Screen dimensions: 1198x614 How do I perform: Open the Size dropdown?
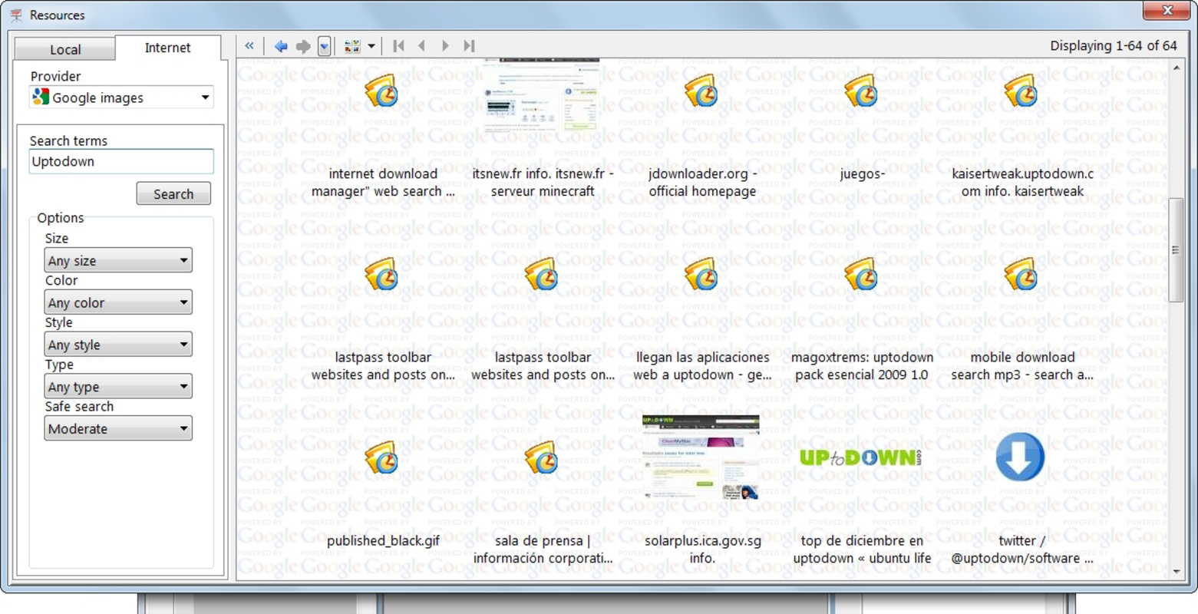click(118, 260)
